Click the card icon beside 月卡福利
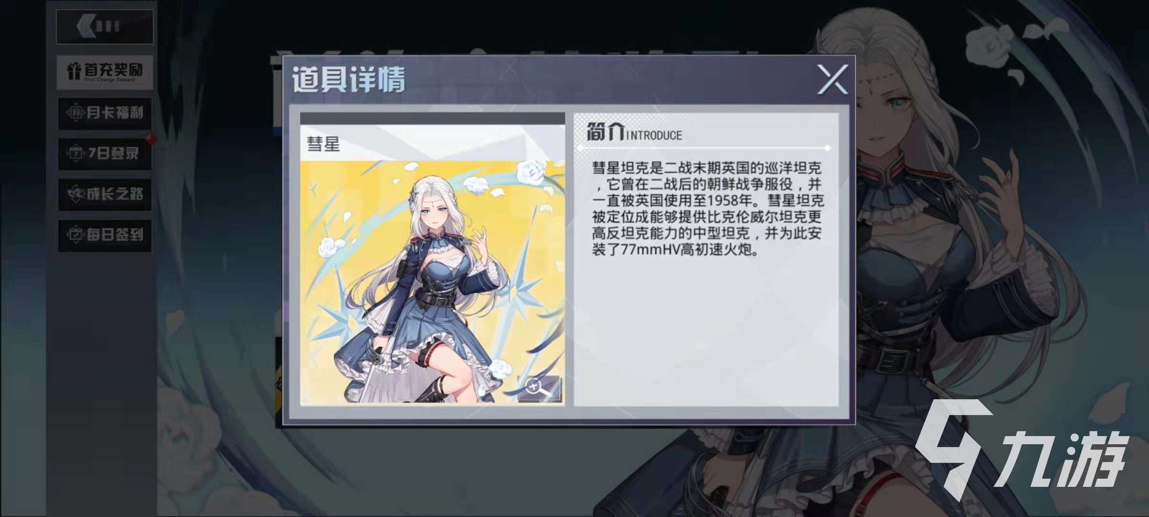The image size is (1149, 517). [76, 113]
